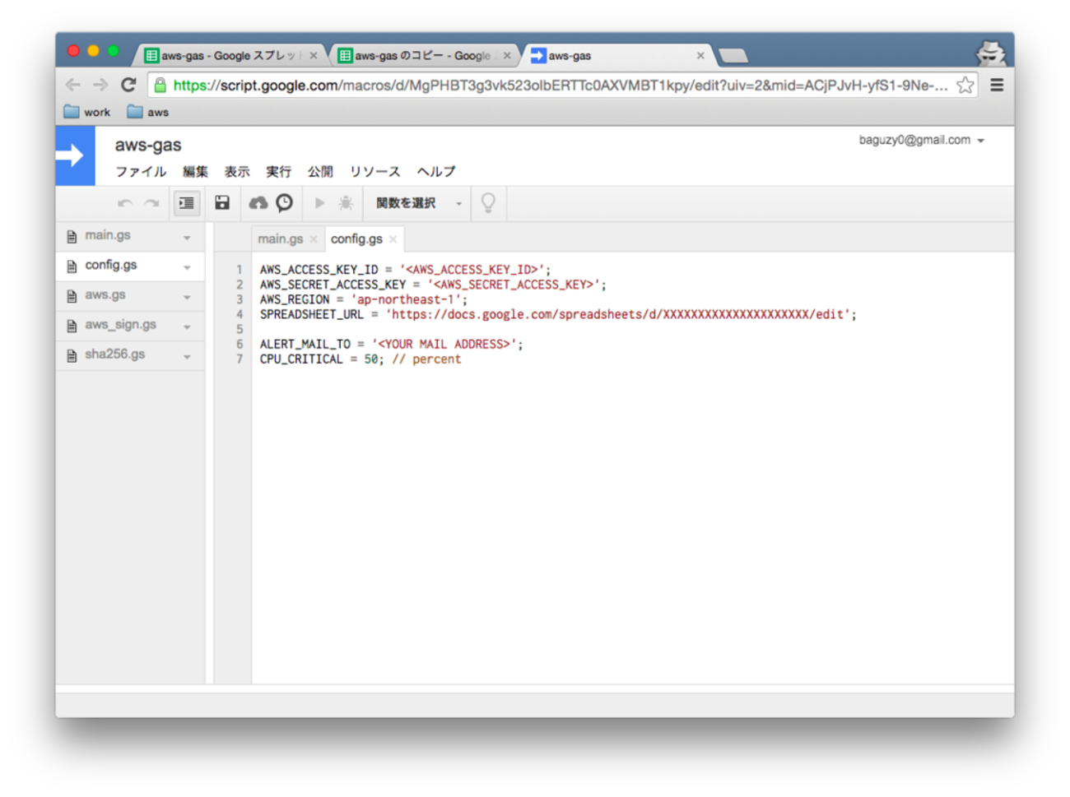Click the browser address bar URL
This screenshot has height=797, width=1070.
click(560, 86)
